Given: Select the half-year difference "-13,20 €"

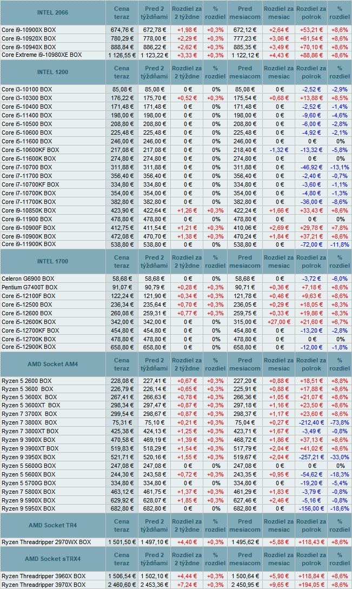Looking at the screenshot, I should point(311,330).
